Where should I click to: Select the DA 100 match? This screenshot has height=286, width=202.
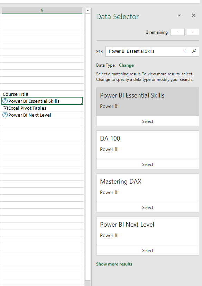(147, 164)
